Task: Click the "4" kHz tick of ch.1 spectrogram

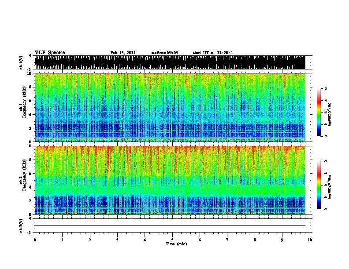Action: tap(31, 115)
